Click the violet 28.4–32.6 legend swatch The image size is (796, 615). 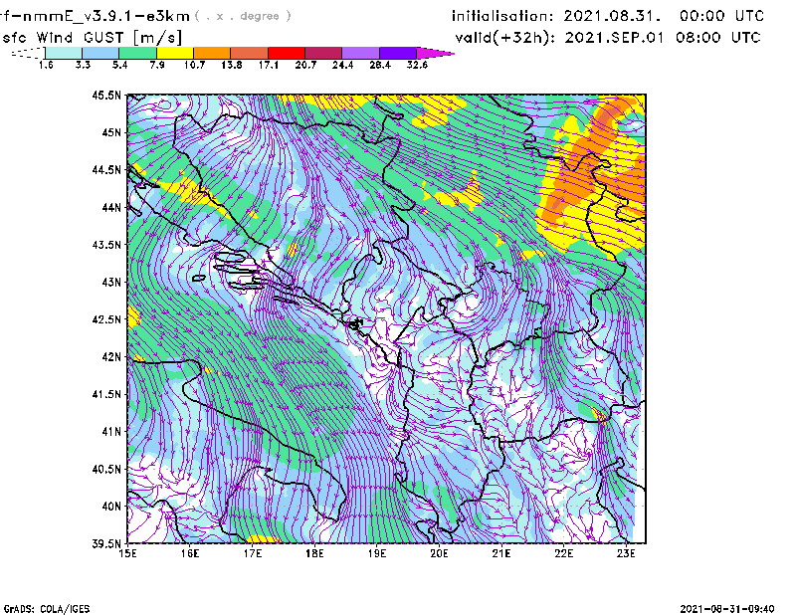tap(398, 53)
